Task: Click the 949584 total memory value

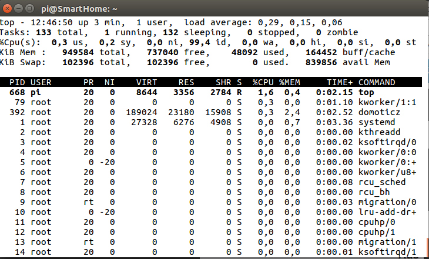Action: click(78, 52)
